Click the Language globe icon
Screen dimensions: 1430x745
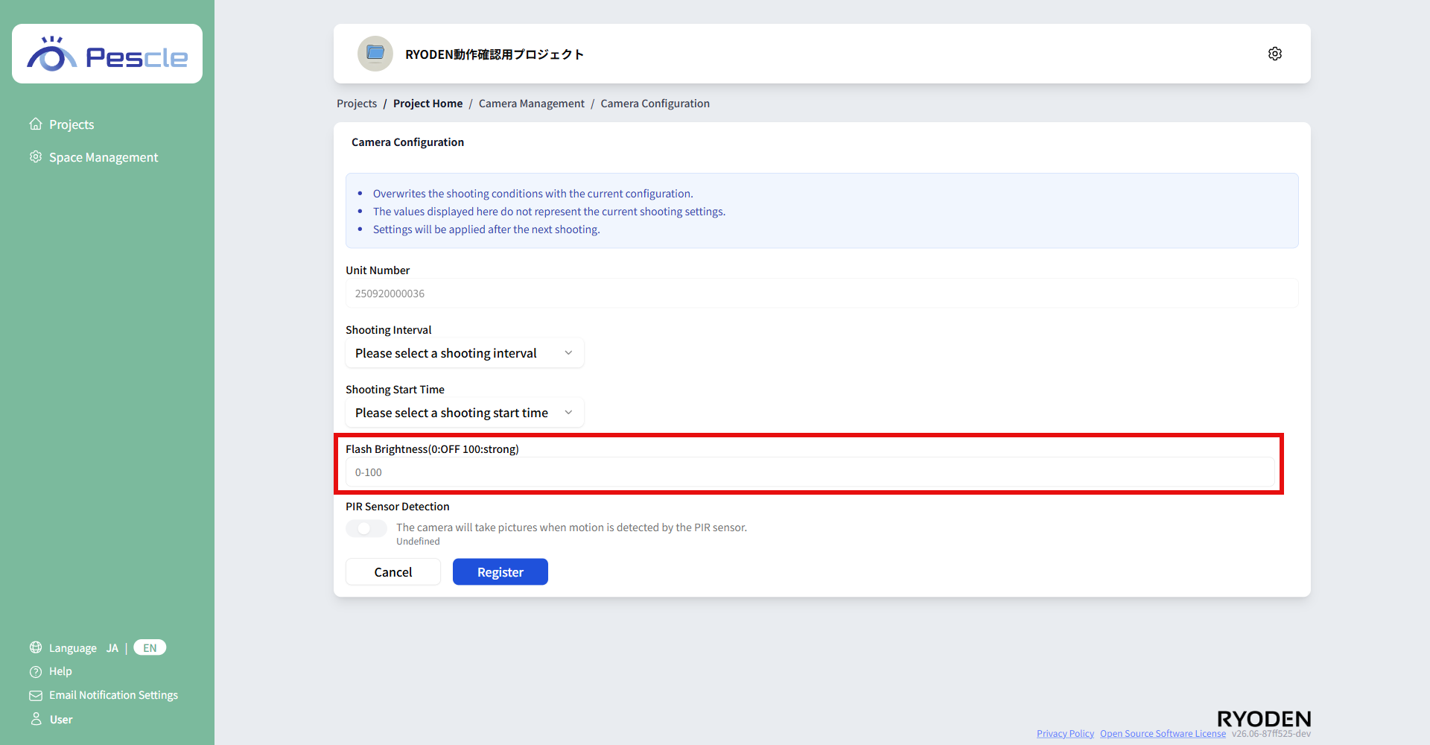point(36,647)
